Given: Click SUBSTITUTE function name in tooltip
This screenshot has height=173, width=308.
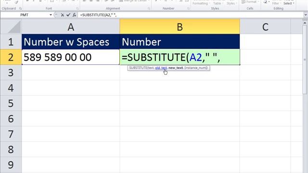Looking at the screenshot, I should pos(138,68).
